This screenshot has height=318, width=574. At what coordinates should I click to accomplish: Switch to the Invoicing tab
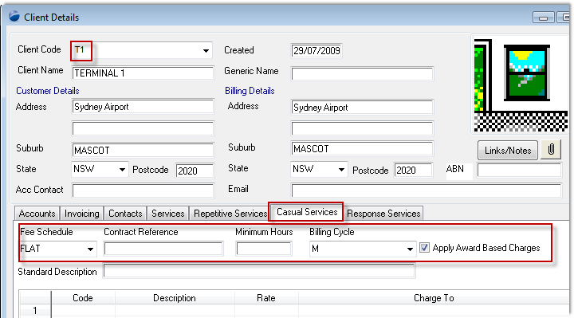point(81,214)
